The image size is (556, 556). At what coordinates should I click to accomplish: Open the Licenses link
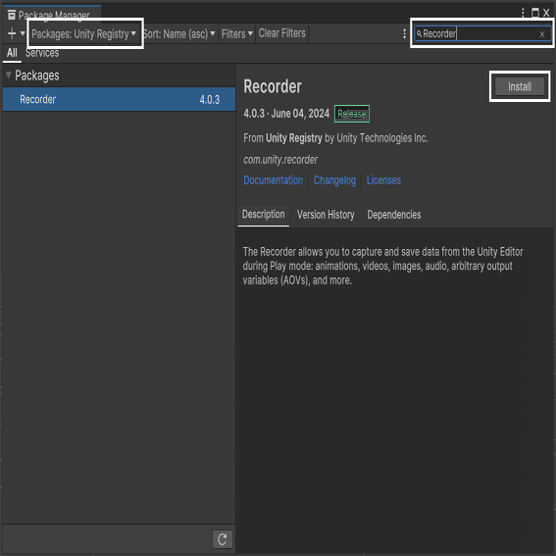click(x=383, y=180)
